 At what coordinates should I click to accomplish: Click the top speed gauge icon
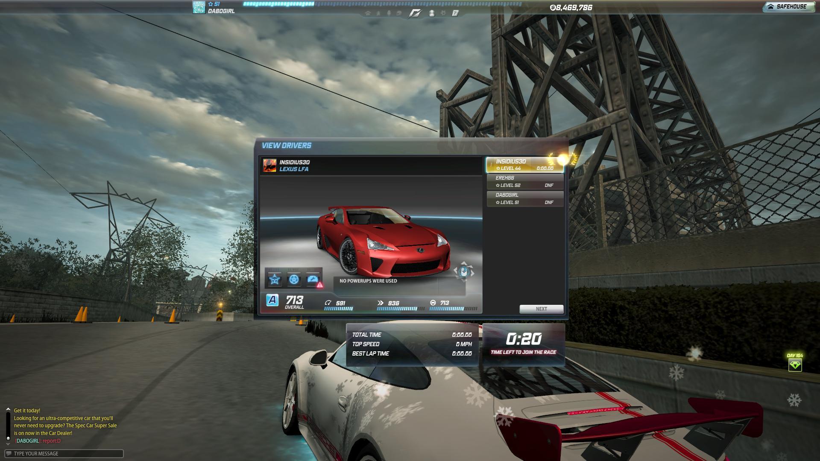pos(328,303)
